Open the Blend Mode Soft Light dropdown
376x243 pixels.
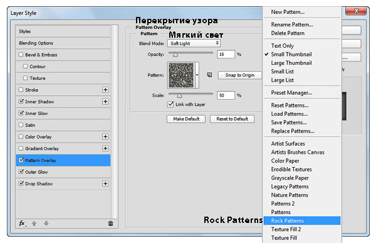pyautogui.click(x=194, y=43)
